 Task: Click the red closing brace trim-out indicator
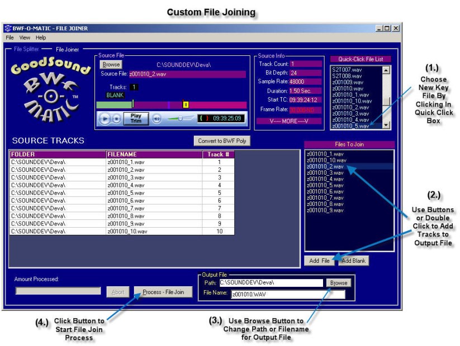[x=207, y=118]
